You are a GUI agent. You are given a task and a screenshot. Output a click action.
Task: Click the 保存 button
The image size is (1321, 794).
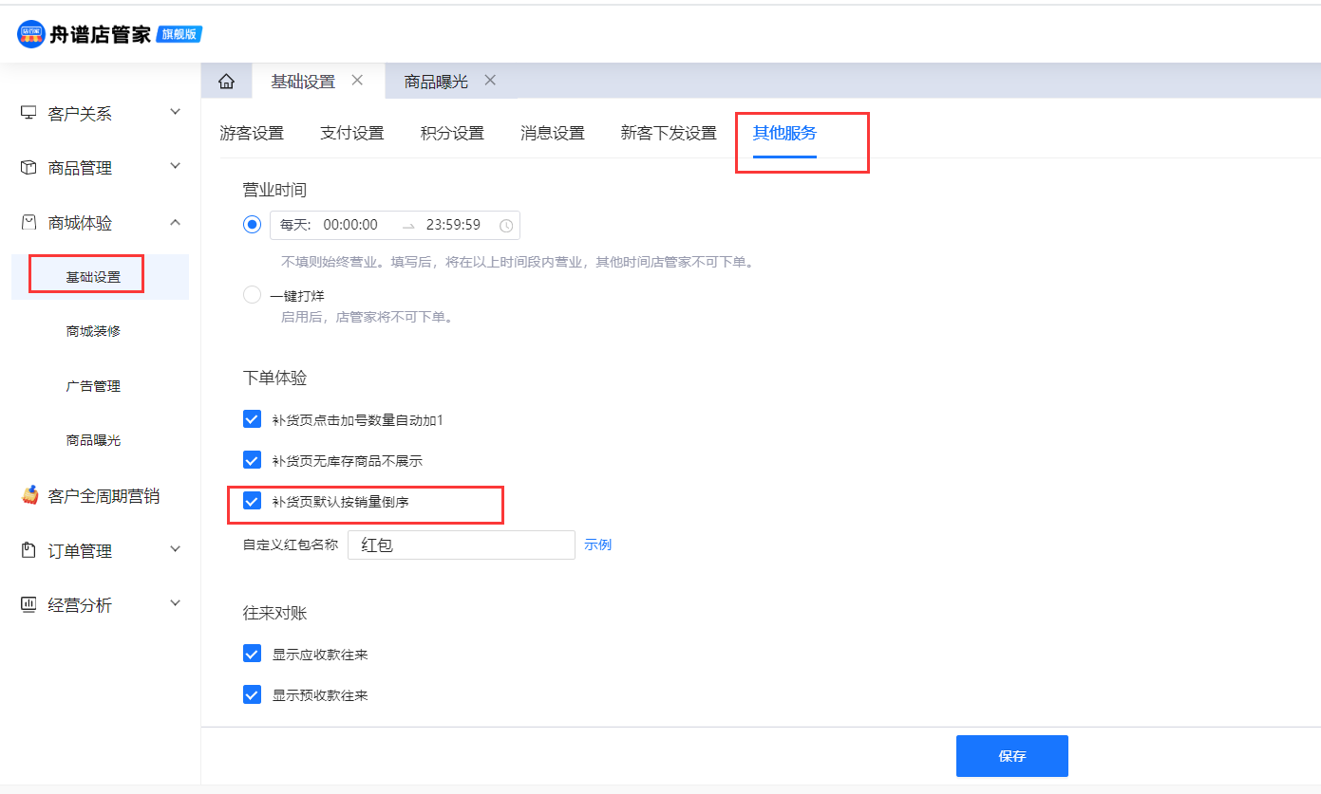[x=1011, y=756]
